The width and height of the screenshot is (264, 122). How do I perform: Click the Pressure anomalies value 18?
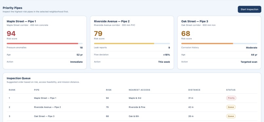tap(81, 48)
